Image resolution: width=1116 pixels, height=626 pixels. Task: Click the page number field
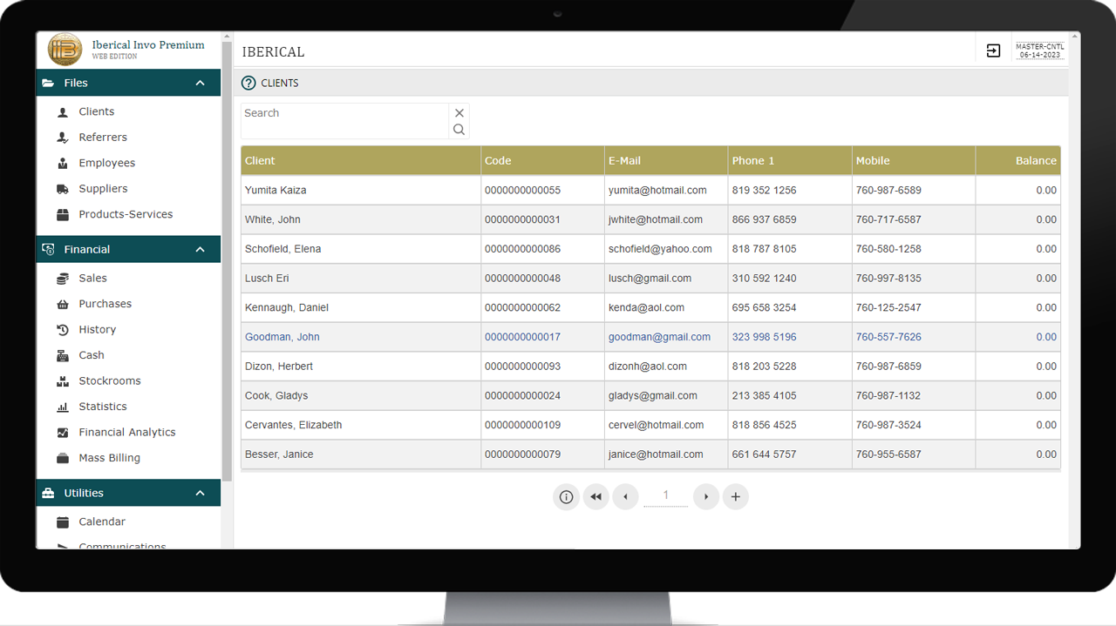tap(665, 496)
